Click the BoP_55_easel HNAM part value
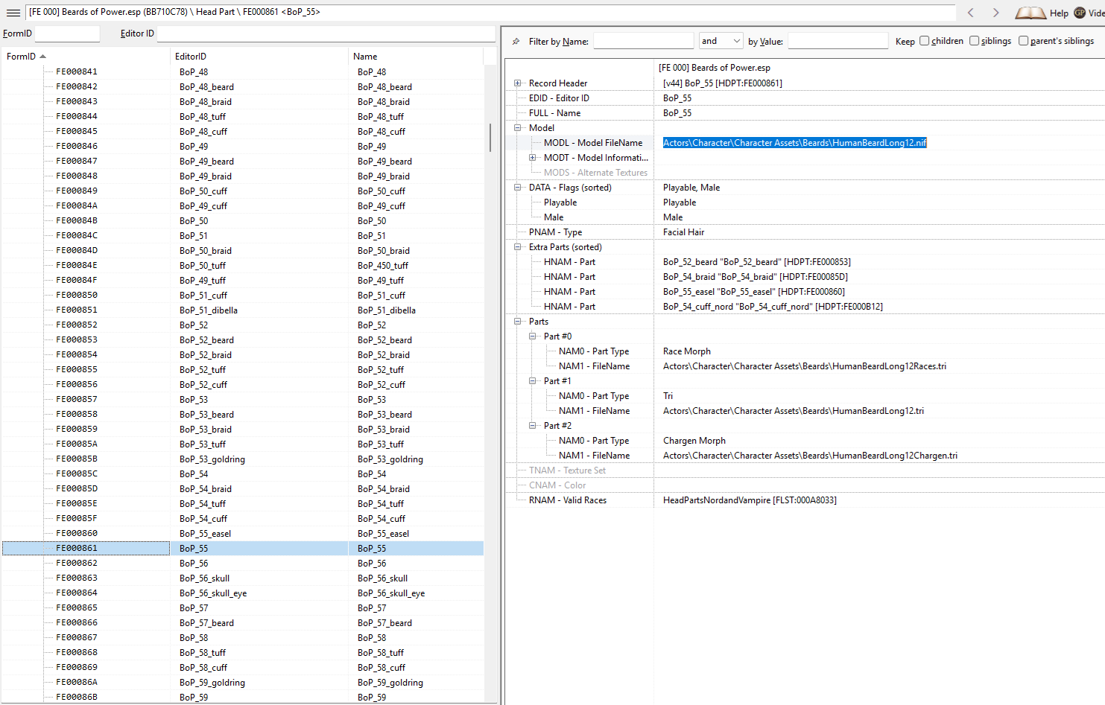Screen dimensions: 1105x705 [753, 292]
